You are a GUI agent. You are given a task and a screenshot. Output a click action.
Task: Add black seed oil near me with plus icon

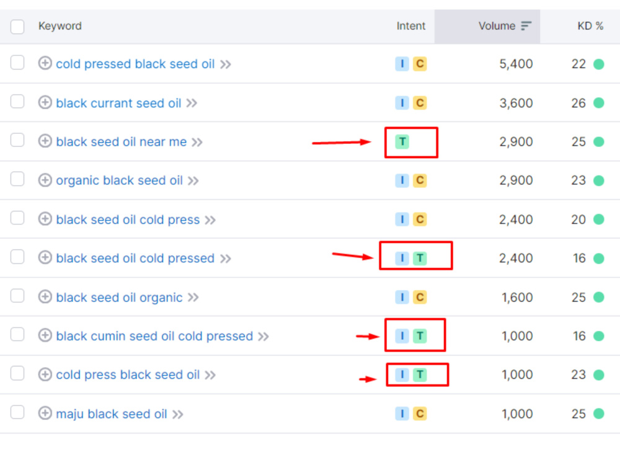click(45, 141)
